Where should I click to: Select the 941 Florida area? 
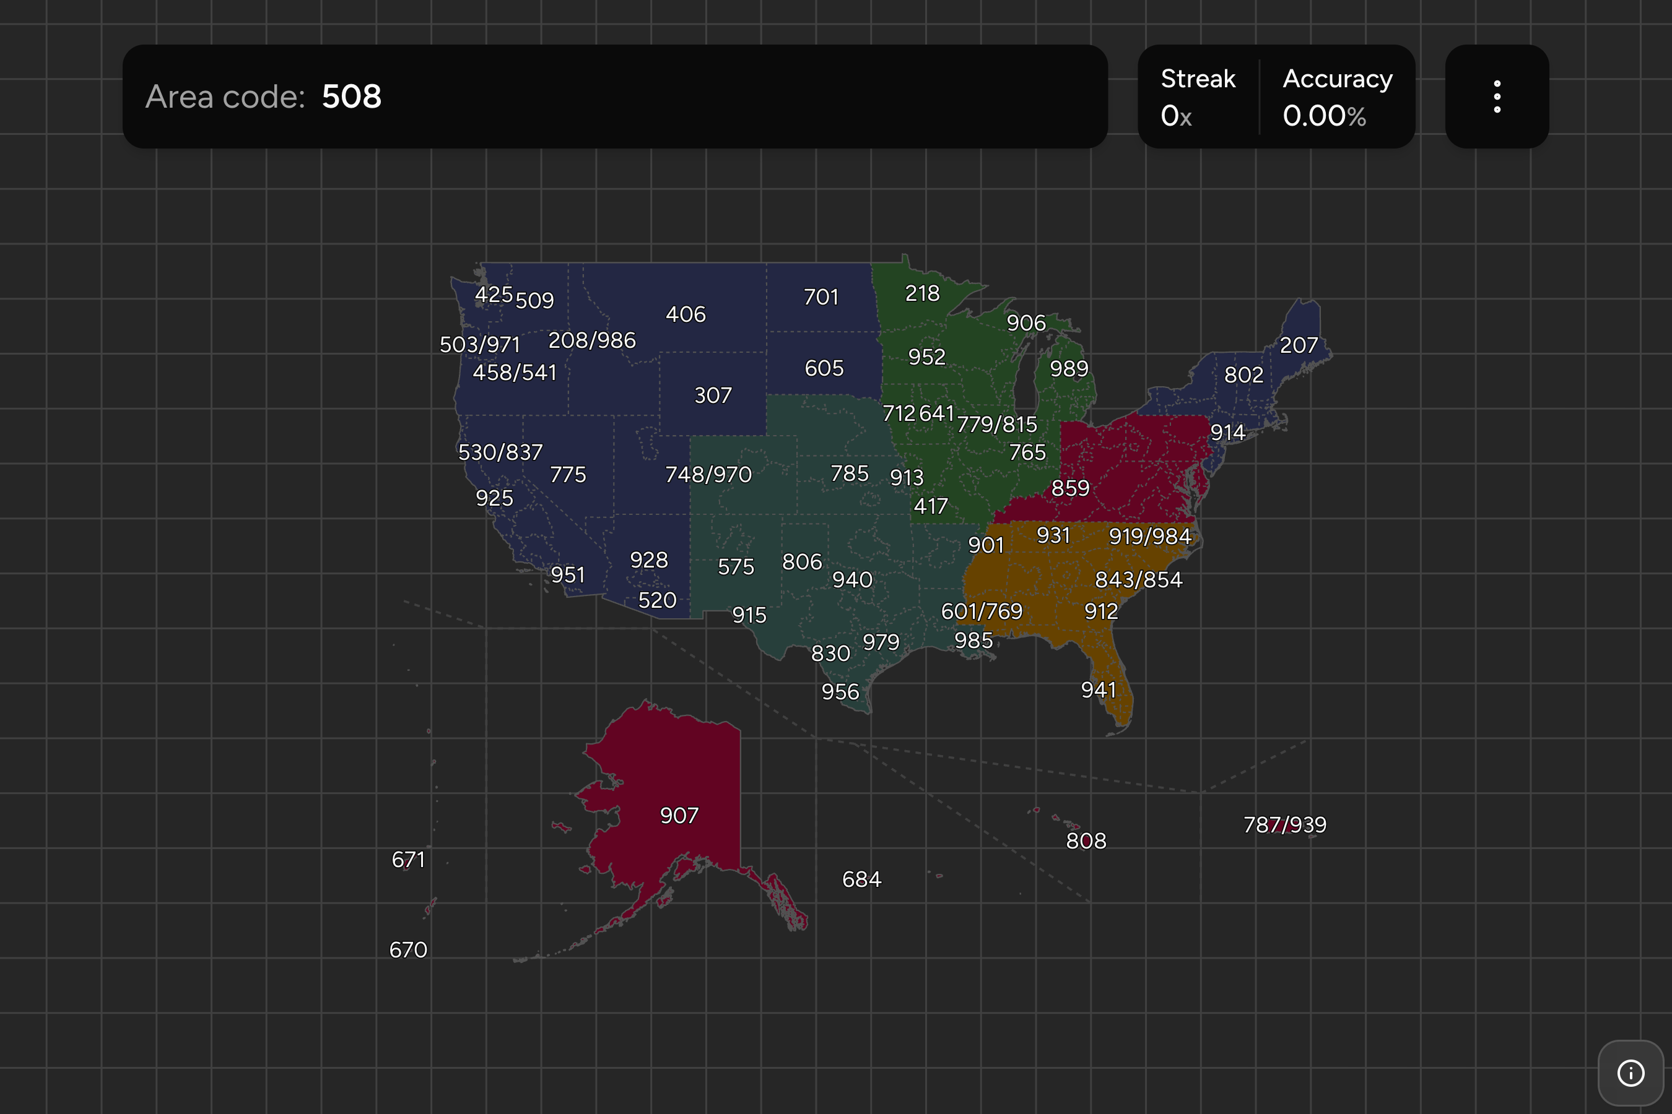1099,690
